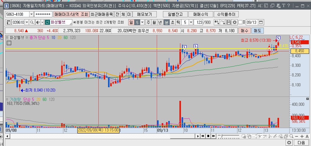Select the 주 (weekly) period toggle
This screenshot has height=146, width=311.
[148, 22]
